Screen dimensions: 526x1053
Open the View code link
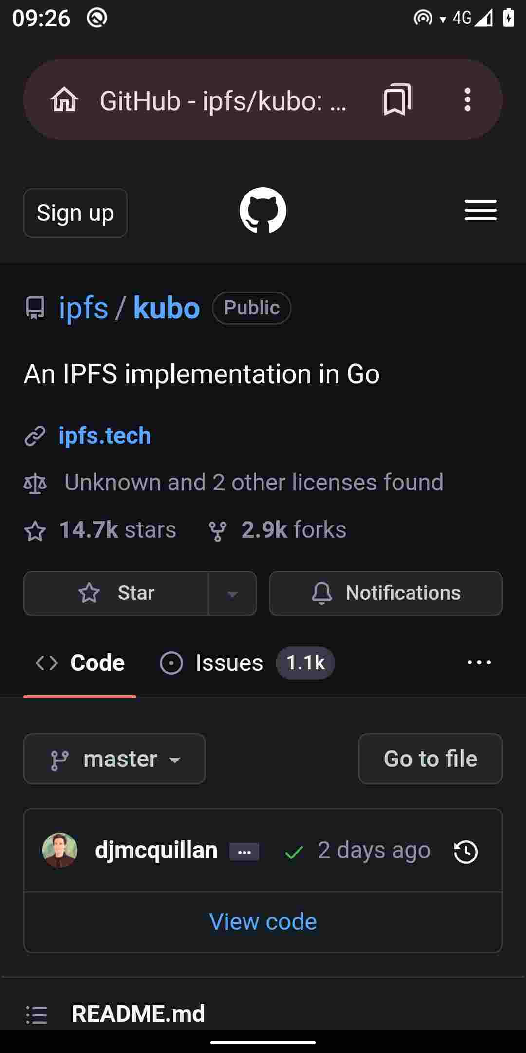tap(263, 921)
